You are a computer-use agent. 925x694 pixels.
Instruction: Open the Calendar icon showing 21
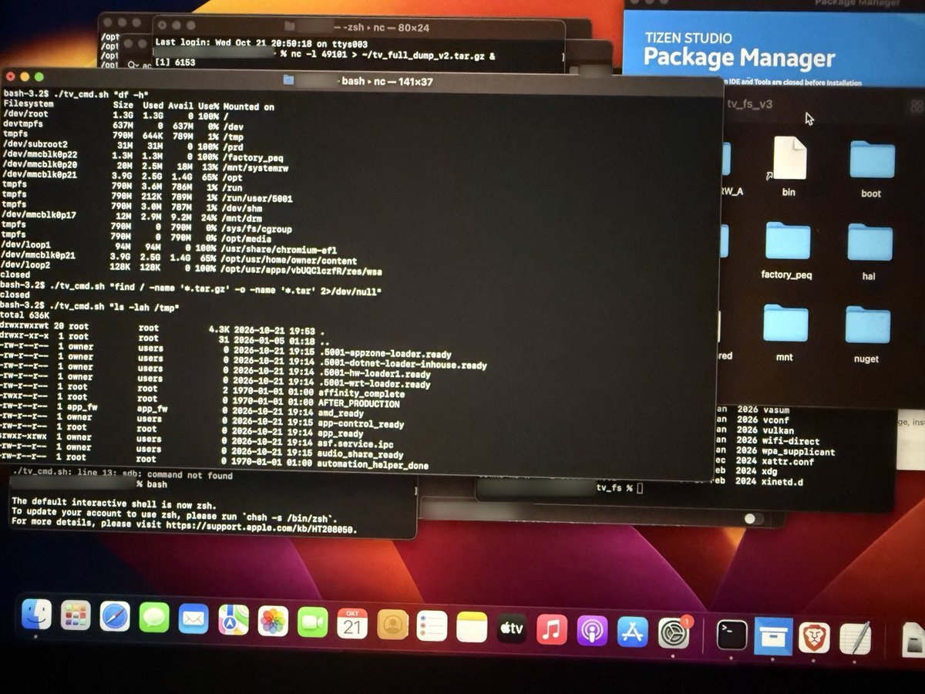point(352,623)
